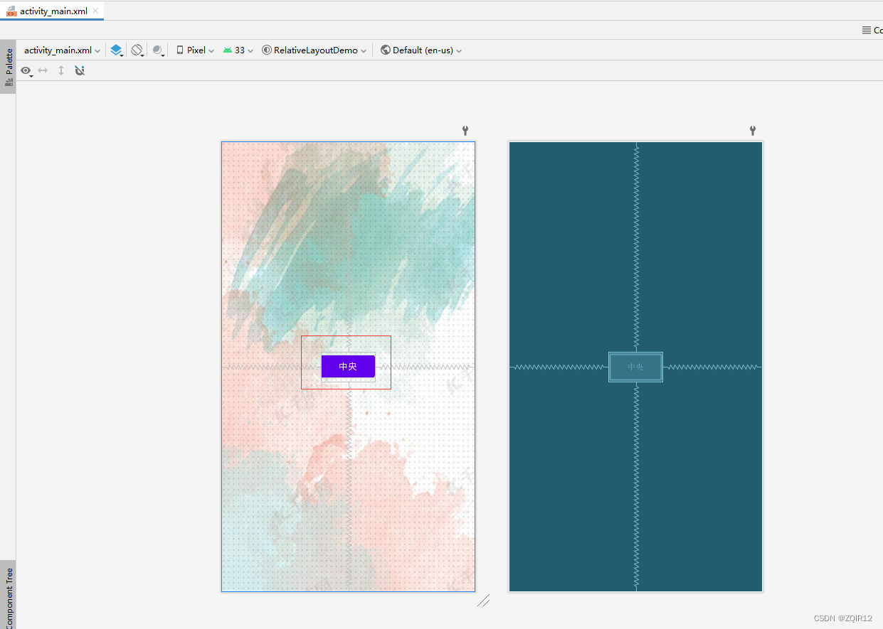Image resolution: width=883 pixels, height=629 pixels.
Task: Click the magnet autoconnect icon
Action: point(79,70)
